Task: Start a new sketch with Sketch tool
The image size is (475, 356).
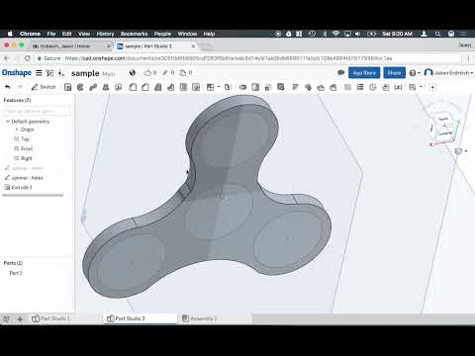Action: [x=44, y=87]
